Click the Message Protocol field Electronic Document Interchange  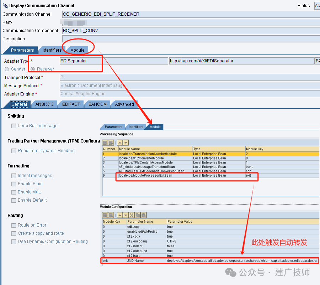point(190,85)
